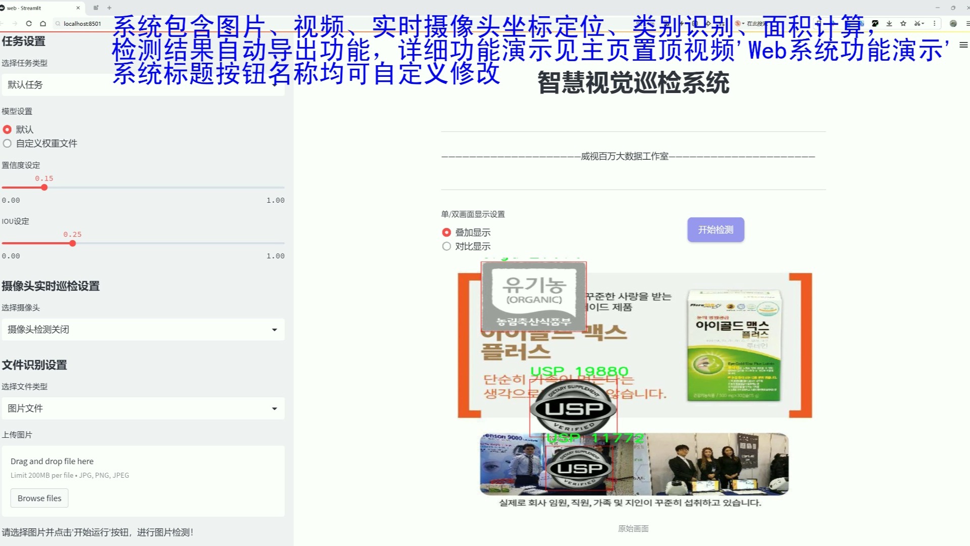970x546 pixels.
Task: Click the Drag and drop file area
Action: point(143,481)
